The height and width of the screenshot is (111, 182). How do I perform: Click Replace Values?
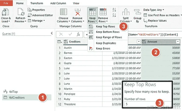pyautogui.click(x=155, y=21)
